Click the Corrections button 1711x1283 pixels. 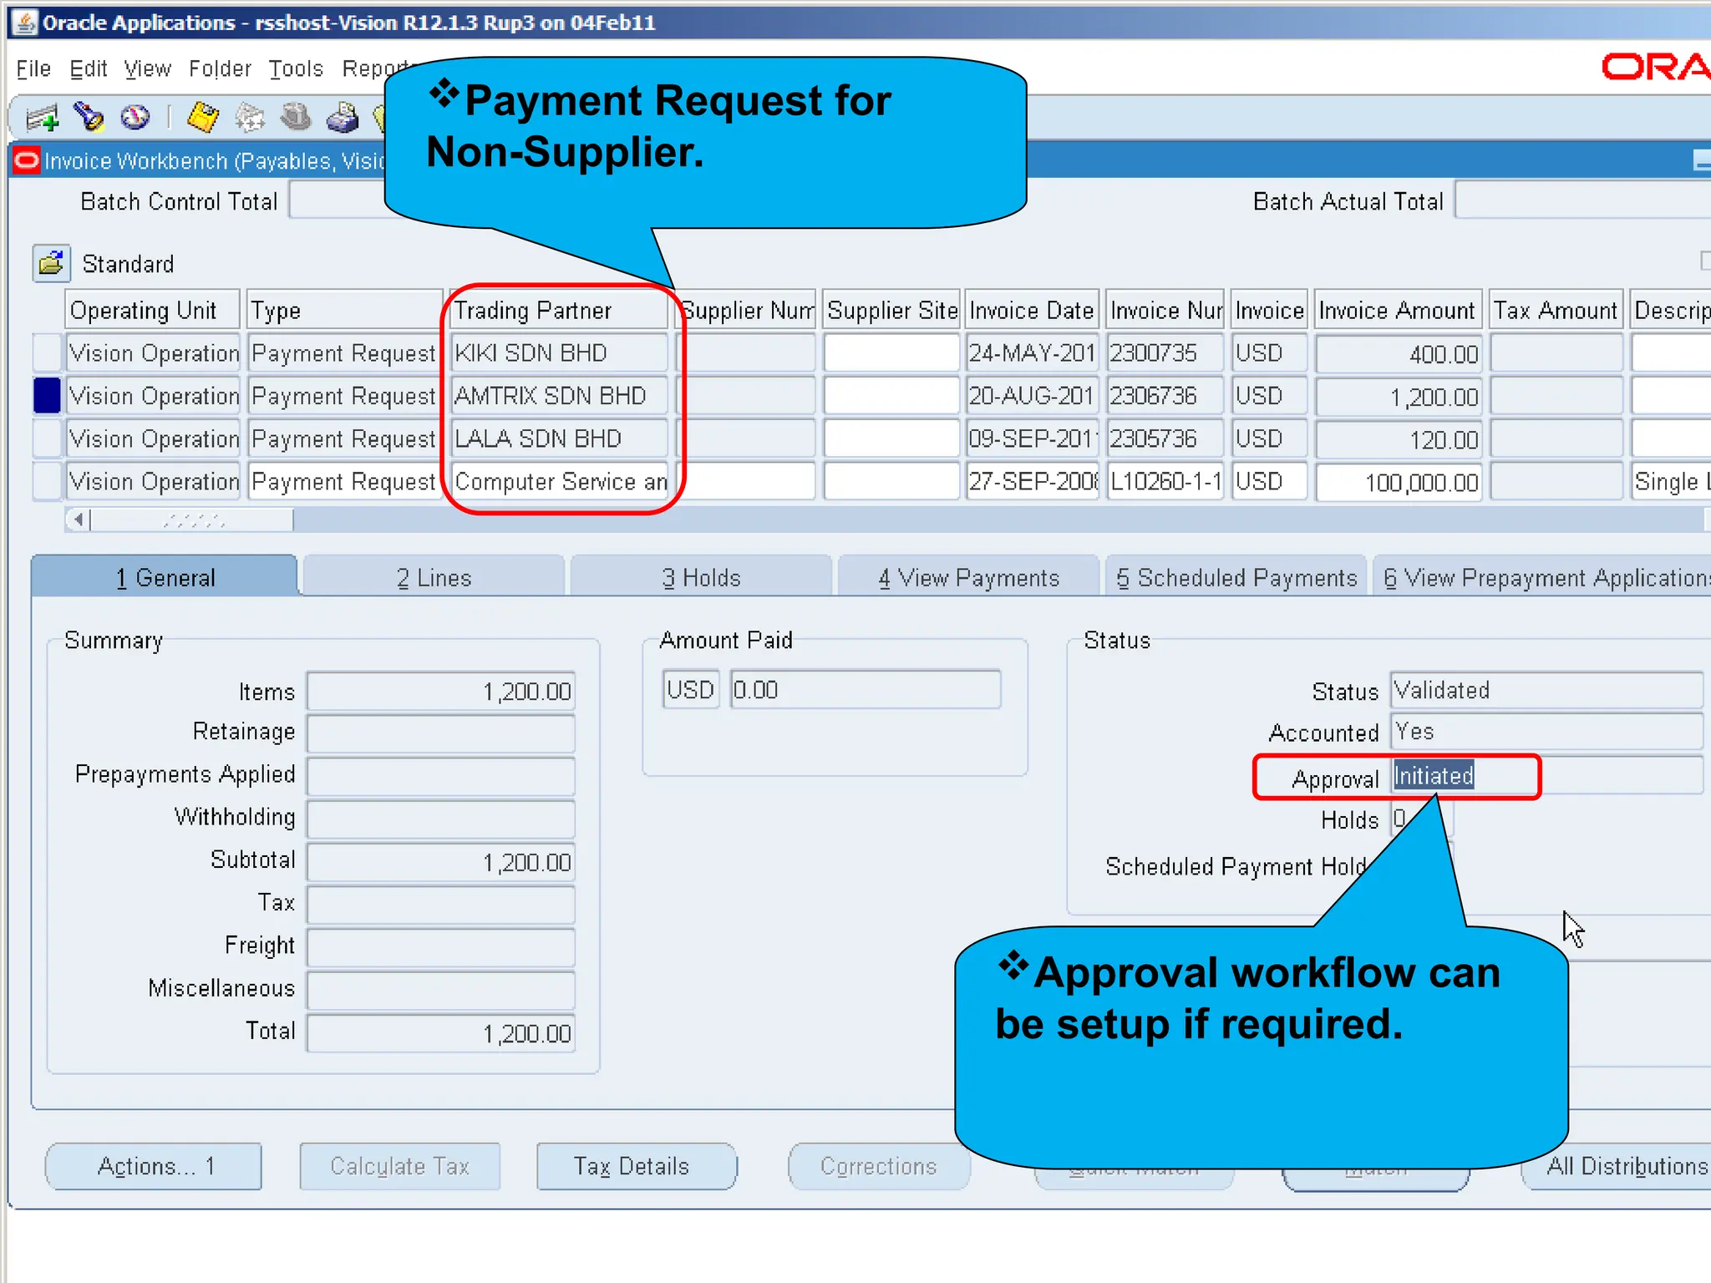pos(879,1166)
